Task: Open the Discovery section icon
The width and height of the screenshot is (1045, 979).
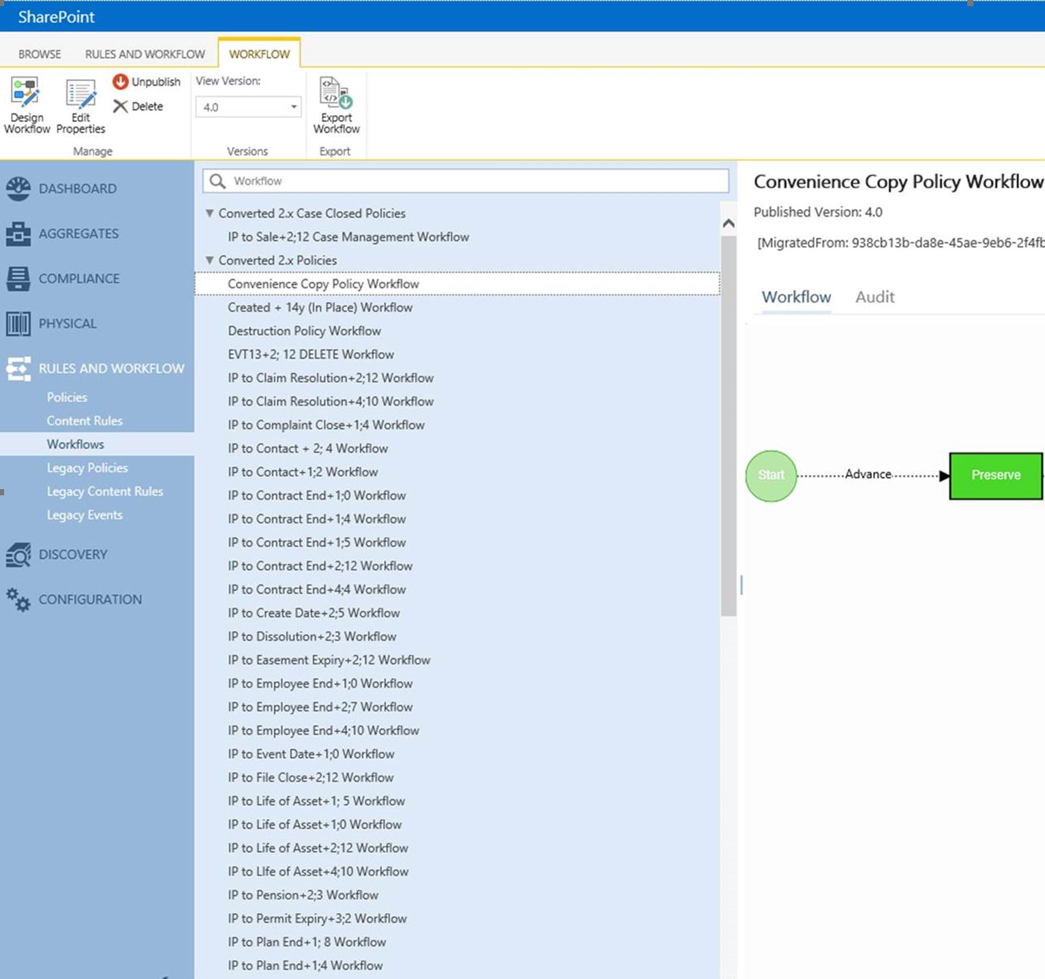Action: [18, 554]
